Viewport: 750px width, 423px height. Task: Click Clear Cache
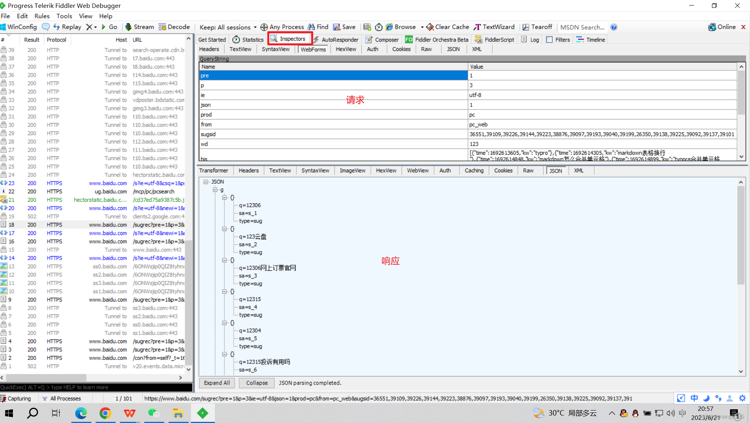(x=448, y=27)
